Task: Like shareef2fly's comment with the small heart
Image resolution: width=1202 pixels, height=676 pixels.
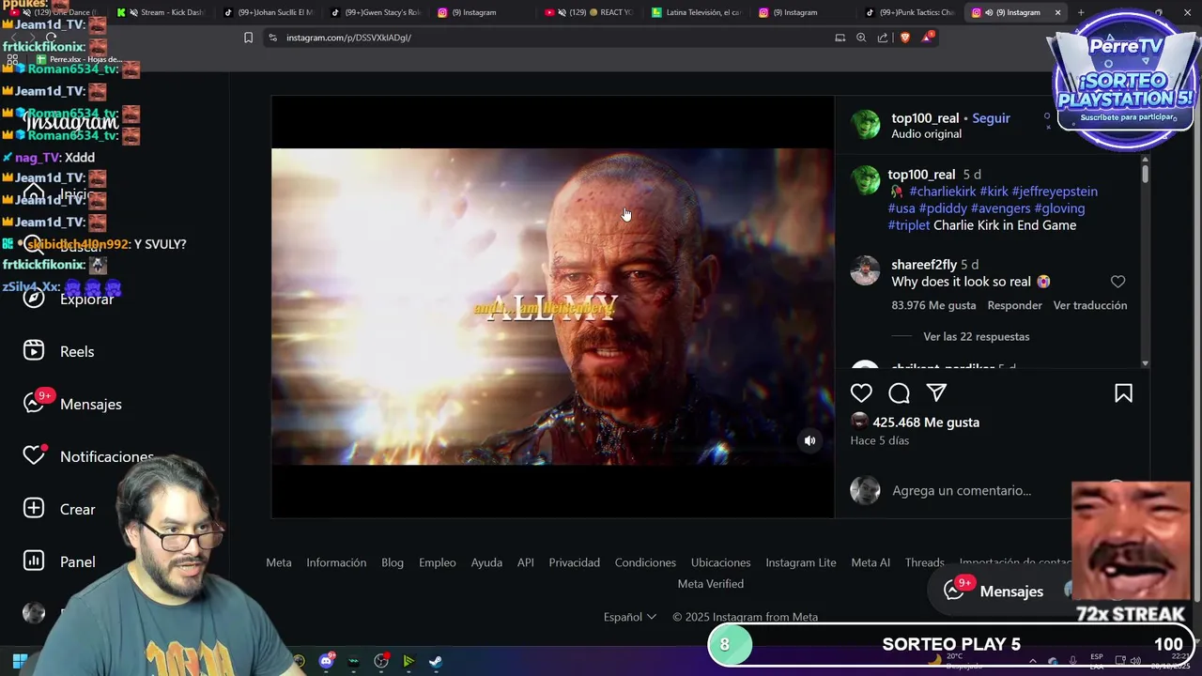Action: pos(1117,282)
